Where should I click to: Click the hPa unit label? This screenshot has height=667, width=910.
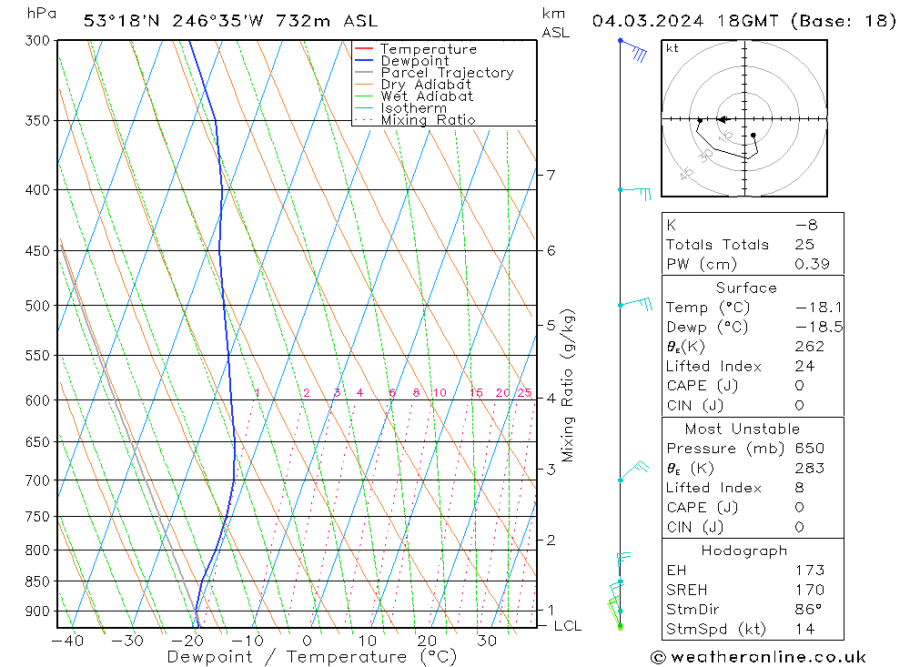click(42, 14)
